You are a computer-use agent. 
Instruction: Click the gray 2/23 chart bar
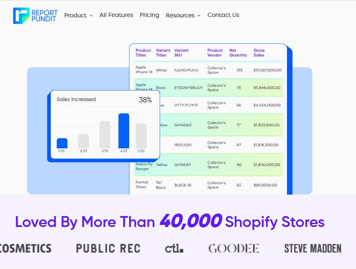coord(83,141)
